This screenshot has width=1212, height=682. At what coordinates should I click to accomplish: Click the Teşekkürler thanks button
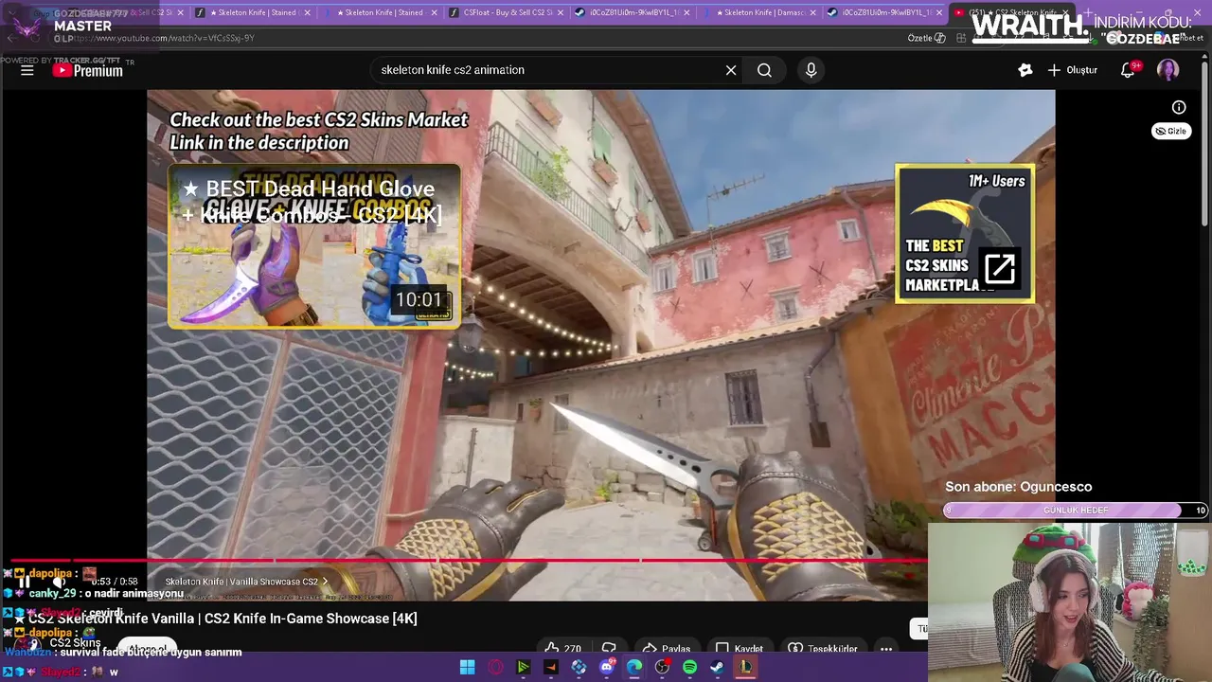[822, 649]
